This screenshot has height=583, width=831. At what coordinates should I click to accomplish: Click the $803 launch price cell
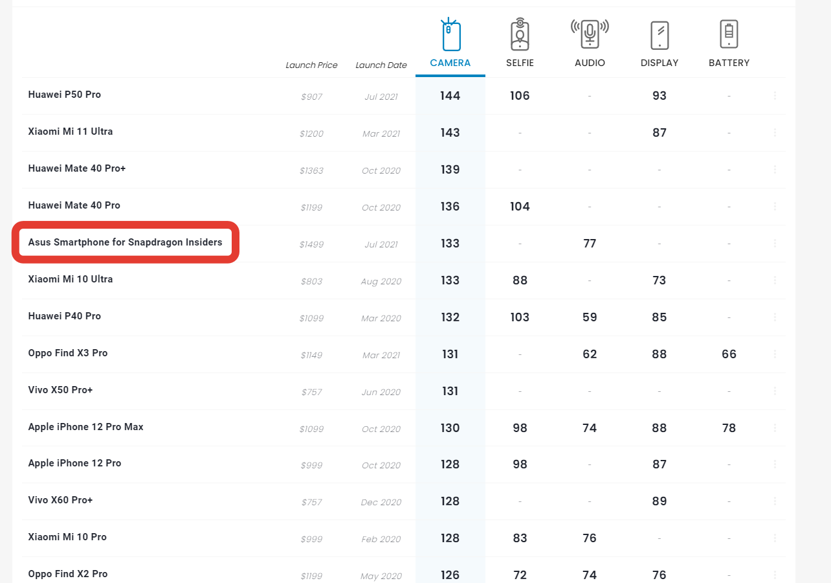tap(311, 282)
